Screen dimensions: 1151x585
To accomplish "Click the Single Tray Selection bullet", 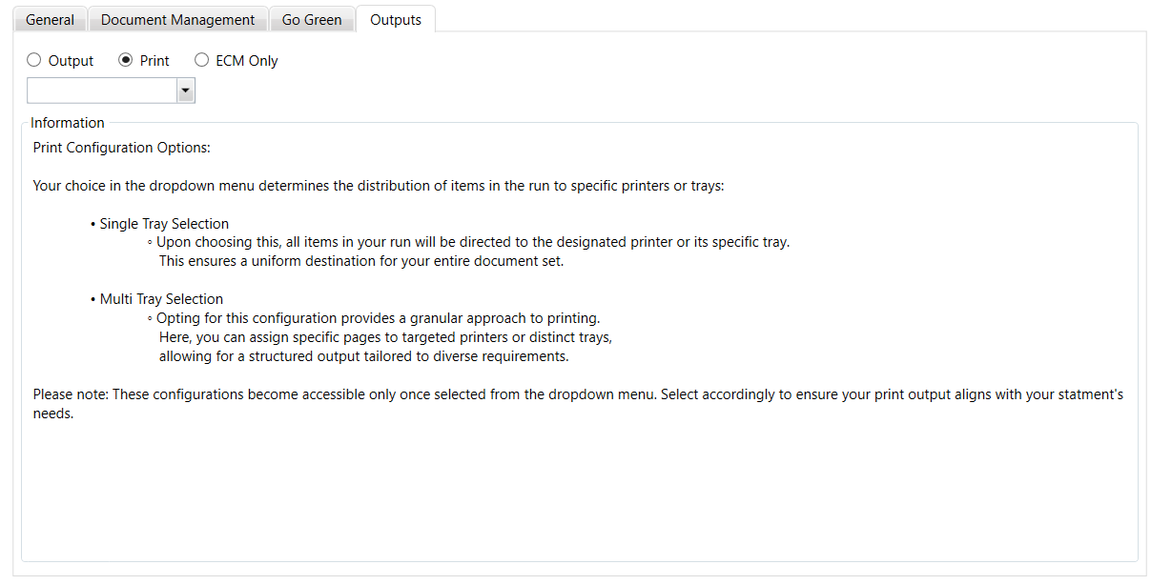I will click(x=163, y=224).
